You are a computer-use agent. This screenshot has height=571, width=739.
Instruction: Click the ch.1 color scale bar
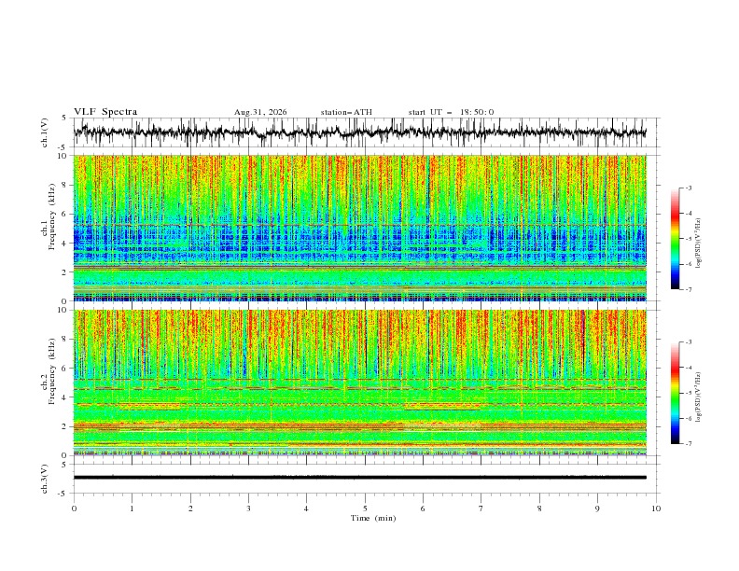point(675,238)
